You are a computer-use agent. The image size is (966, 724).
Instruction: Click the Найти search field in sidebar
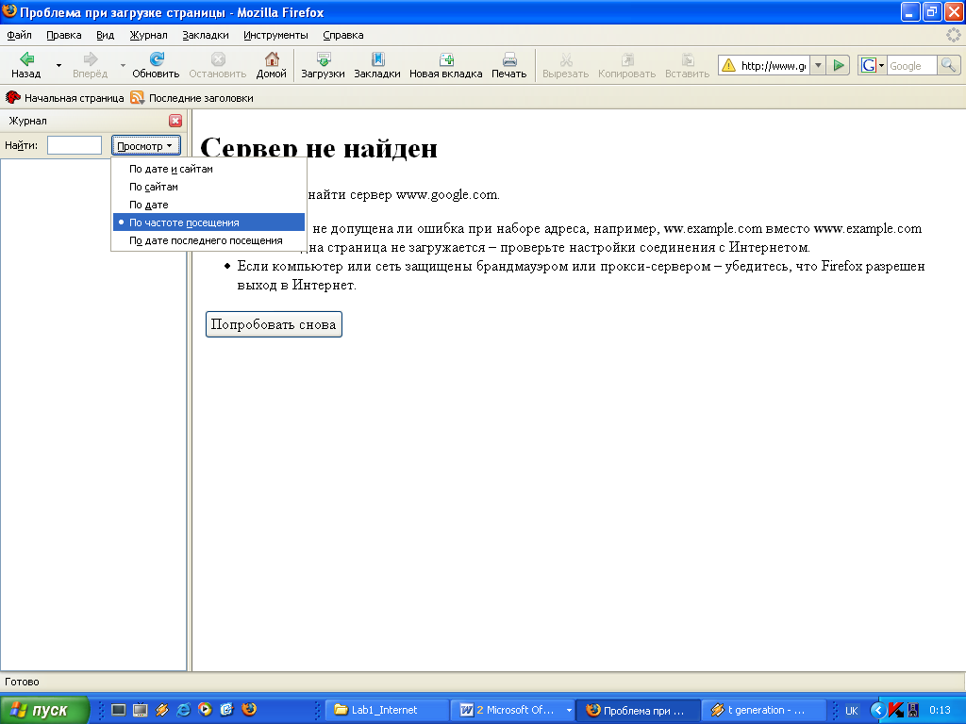coord(75,145)
